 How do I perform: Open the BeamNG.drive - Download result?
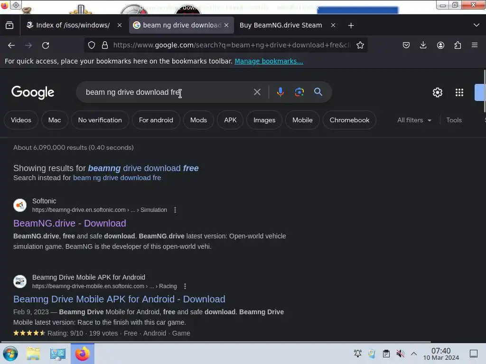[70, 223]
